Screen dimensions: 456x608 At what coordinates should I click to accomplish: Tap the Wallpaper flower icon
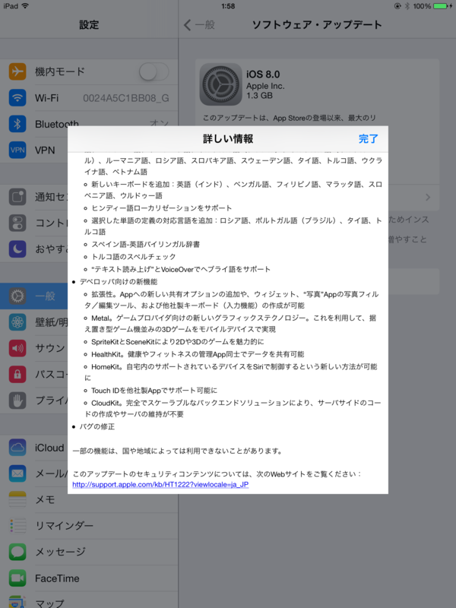pos(17,321)
